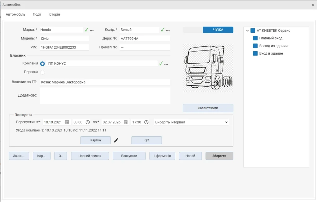Open the Виберіть інтервал dropdown
Viewport: 317px width, 202px height.
tap(191, 122)
